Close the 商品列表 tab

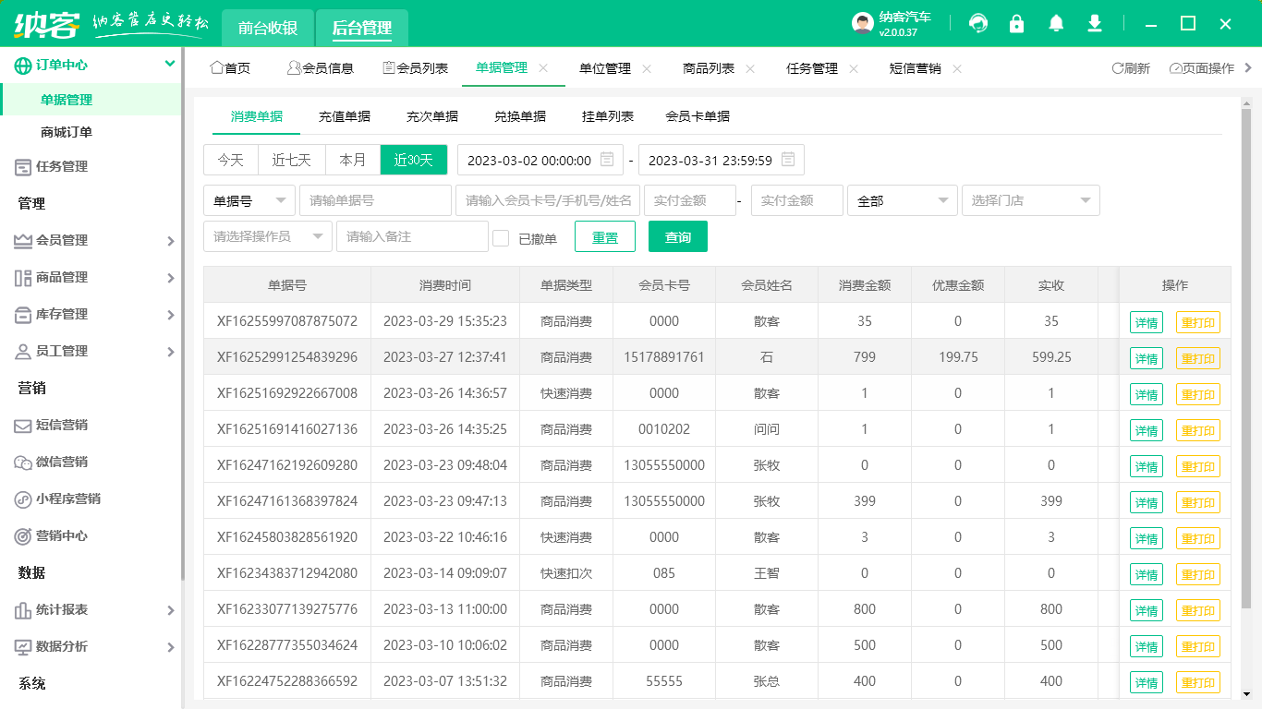coord(750,68)
